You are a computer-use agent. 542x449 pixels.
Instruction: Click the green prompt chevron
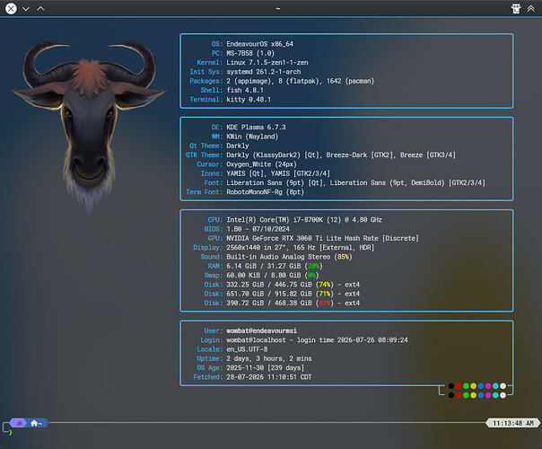tap(11, 433)
